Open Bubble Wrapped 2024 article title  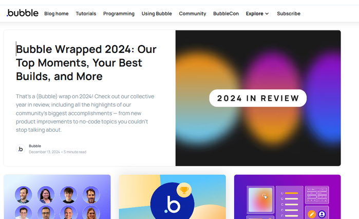(86, 63)
